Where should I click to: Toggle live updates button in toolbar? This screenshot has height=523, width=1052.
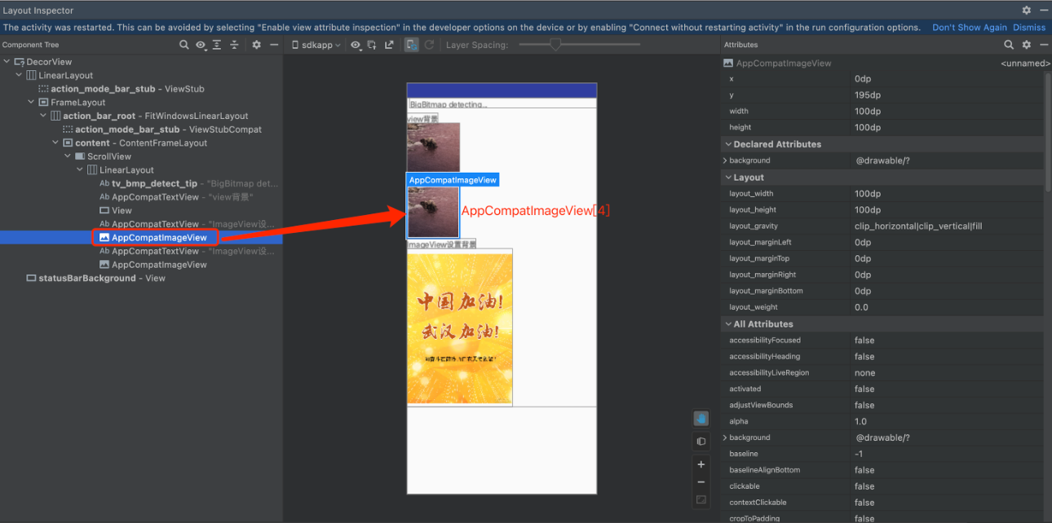(412, 45)
